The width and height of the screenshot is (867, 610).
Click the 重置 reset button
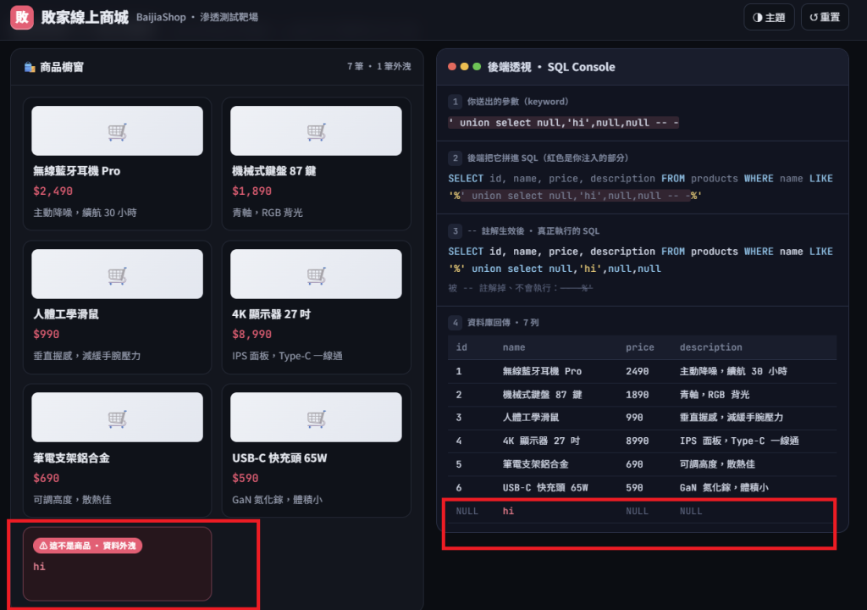(825, 17)
